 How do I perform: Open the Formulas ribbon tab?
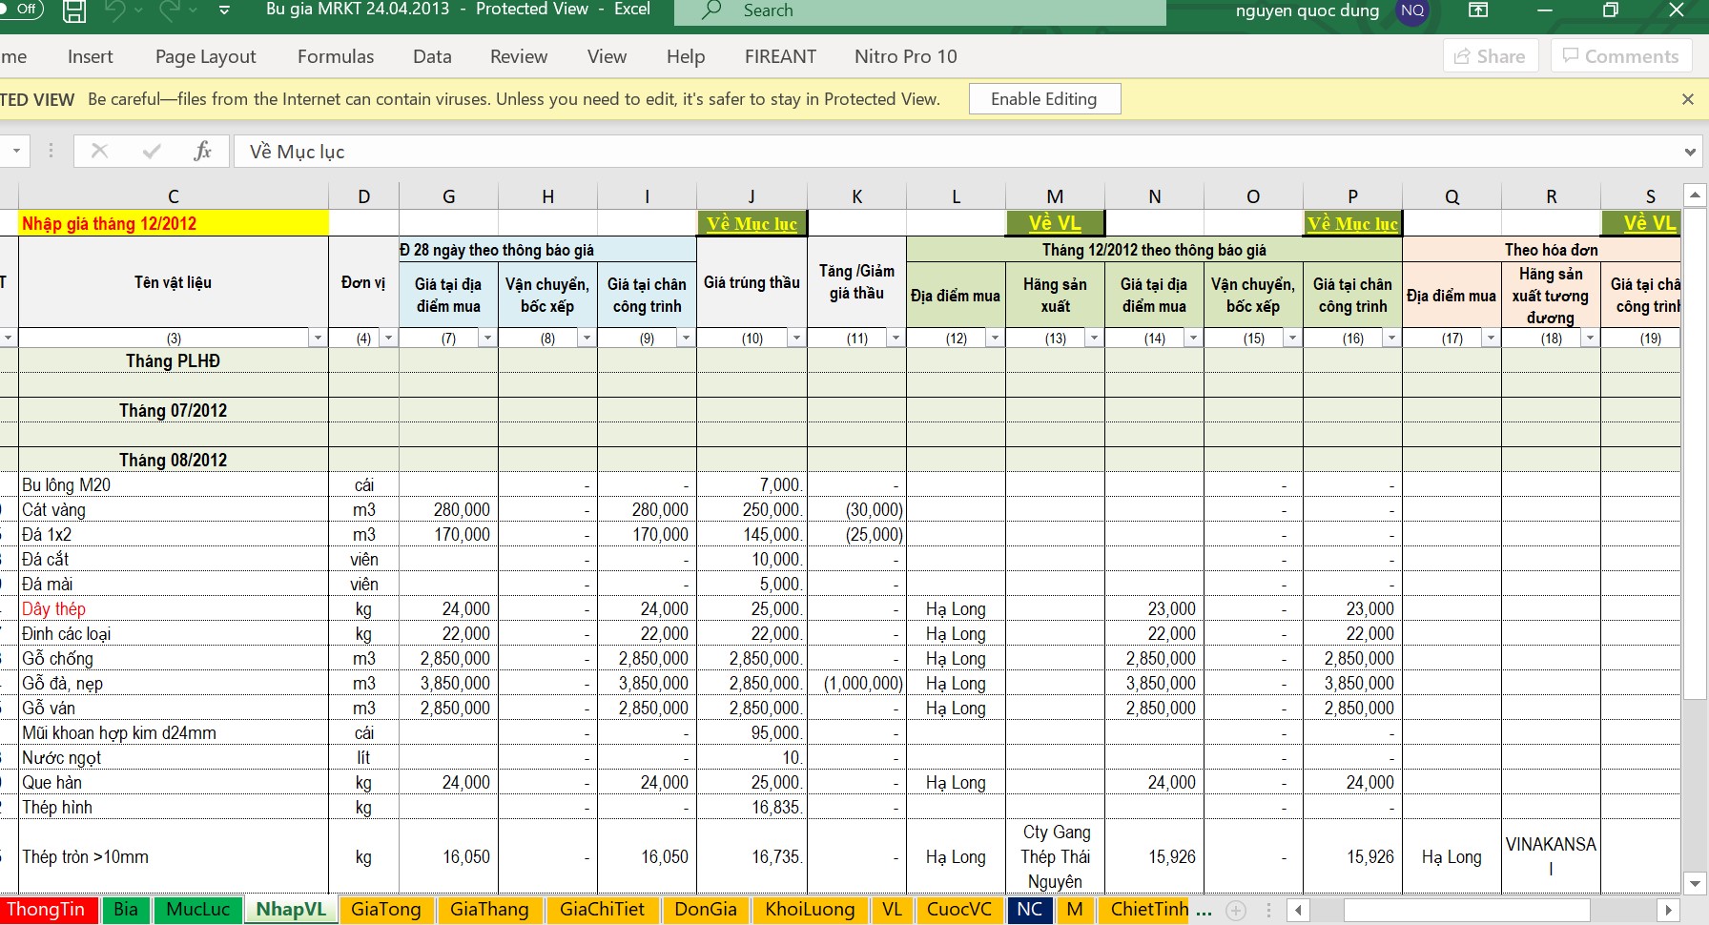335,56
